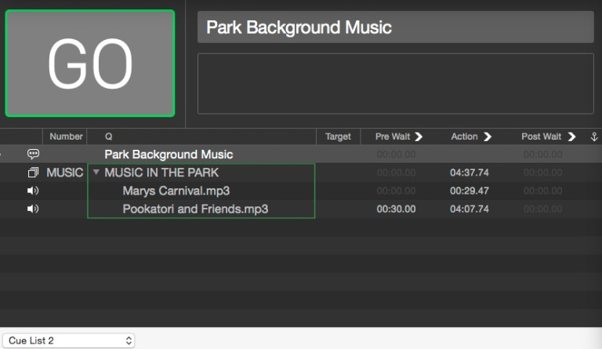Click the Q column header
The image size is (602, 349).
pyautogui.click(x=109, y=136)
